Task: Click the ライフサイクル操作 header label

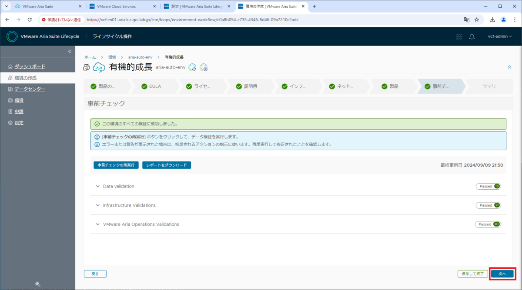Action: click(112, 36)
